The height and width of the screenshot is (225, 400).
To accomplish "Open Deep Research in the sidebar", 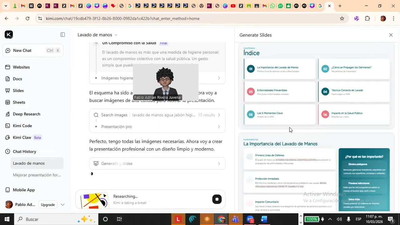I will pos(27,114).
